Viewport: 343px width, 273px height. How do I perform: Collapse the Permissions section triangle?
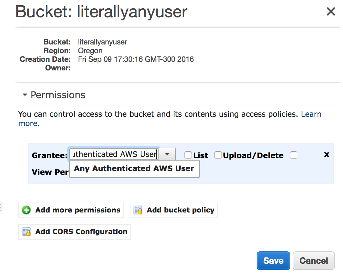click(x=25, y=95)
